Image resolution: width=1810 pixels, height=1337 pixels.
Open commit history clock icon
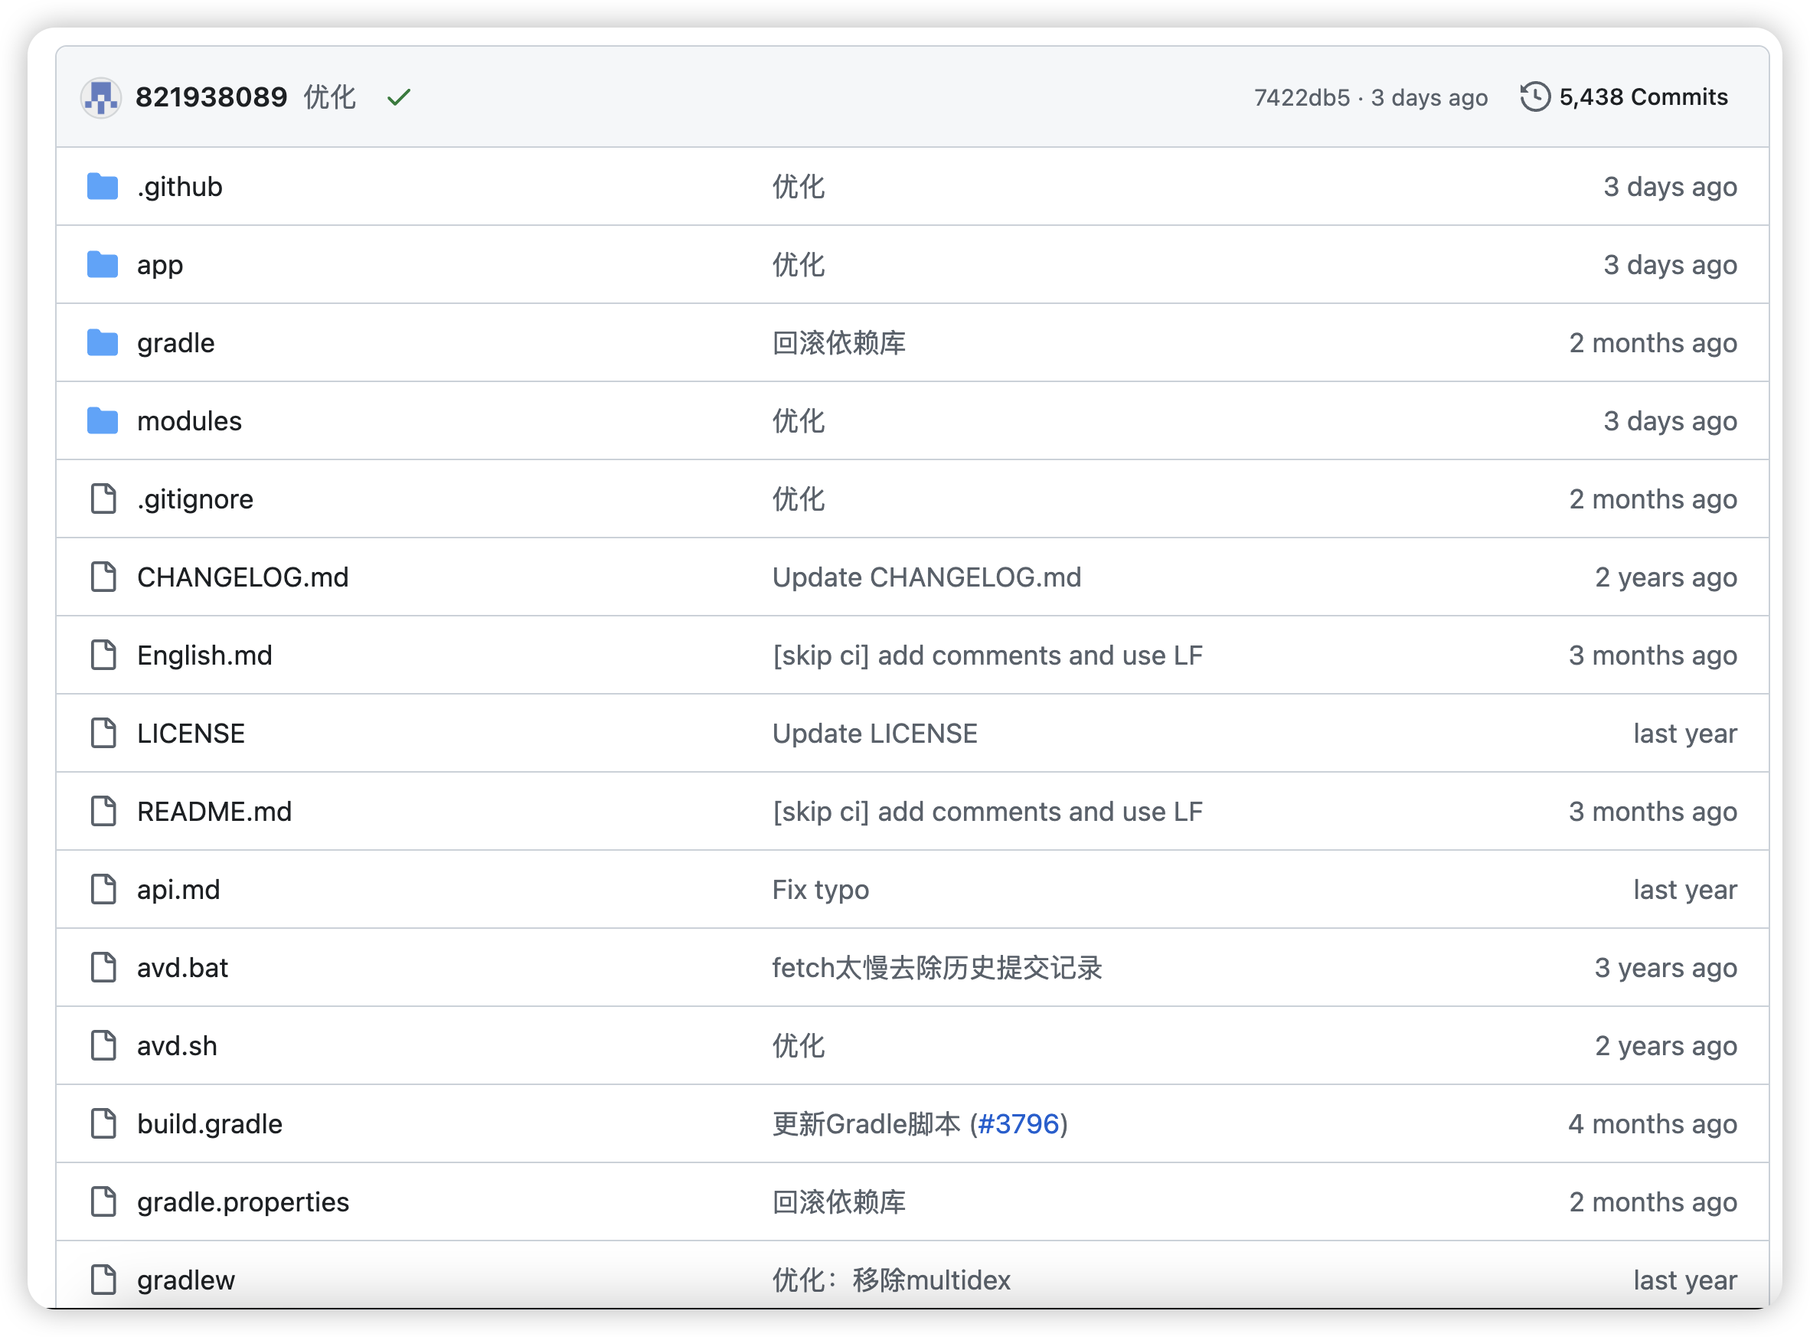click(x=1535, y=97)
